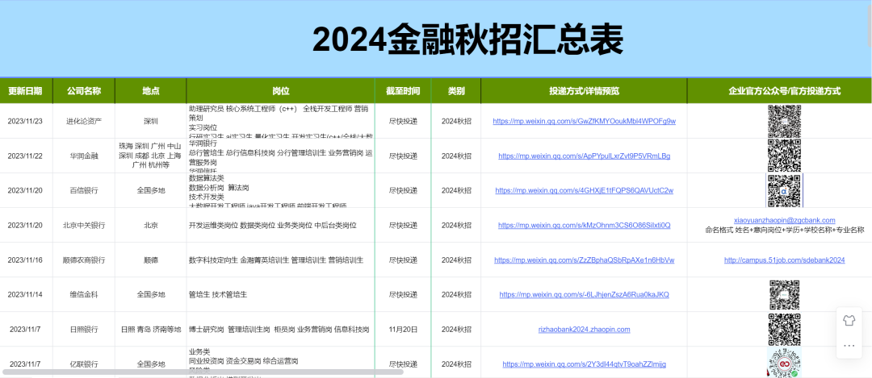872x378 pixels.
Task: Select the 维信金科 company cell
Action: coord(84,295)
